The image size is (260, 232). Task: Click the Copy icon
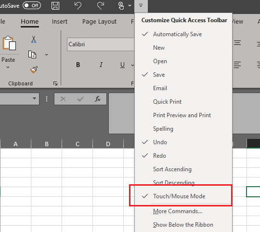pos(32,55)
